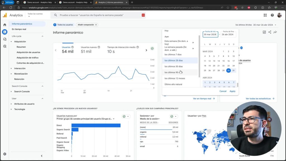Share this report icon
This screenshot has height=161, width=286.
[x=270, y=32]
